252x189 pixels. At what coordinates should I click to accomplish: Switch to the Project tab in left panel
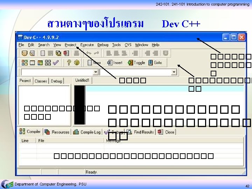pyautogui.click(x=25, y=80)
